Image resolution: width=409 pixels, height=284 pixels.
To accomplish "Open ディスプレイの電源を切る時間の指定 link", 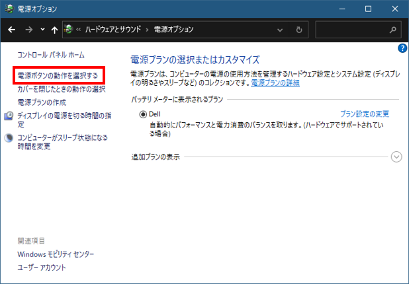I will tap(64, 120).
